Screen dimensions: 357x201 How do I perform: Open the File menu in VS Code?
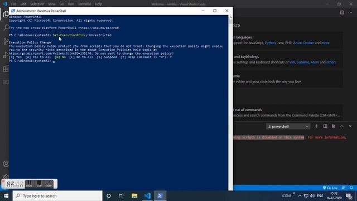pos(13,4)
